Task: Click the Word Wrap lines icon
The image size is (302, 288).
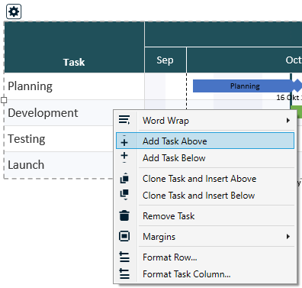Action: (x=124, y=120)
